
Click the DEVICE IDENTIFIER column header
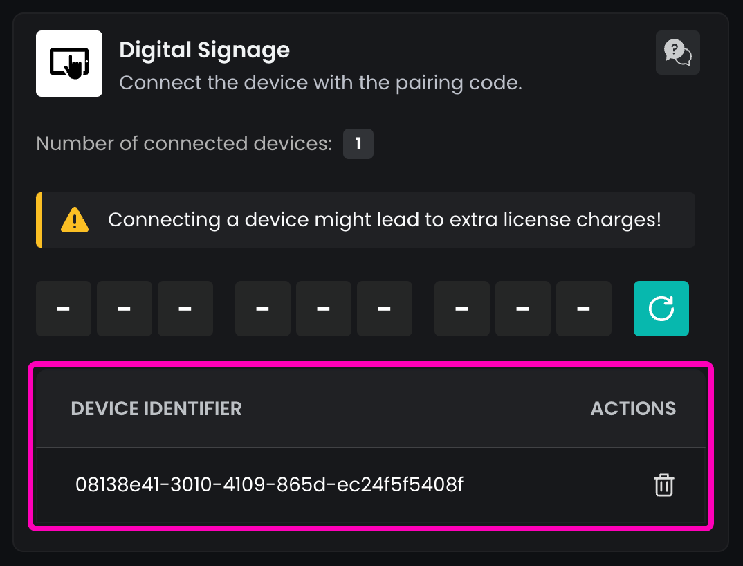pos(156,409)
